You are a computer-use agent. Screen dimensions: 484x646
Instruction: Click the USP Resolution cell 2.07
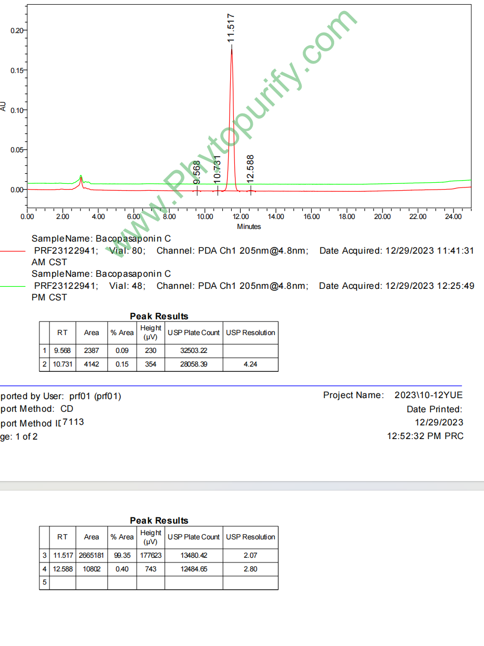(x=251, y=555)
